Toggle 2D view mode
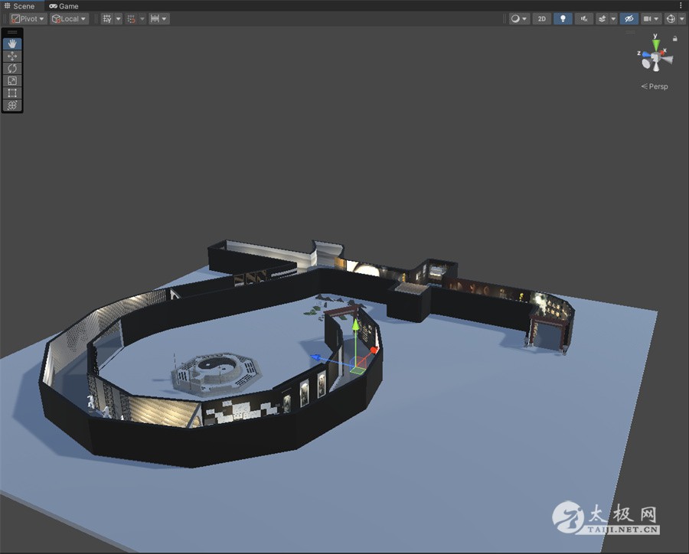The width and height of the screenshot is (689, 554). click(x=542, y=18)
